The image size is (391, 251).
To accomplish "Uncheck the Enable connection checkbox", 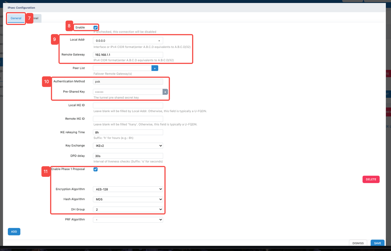I will 96,27.
